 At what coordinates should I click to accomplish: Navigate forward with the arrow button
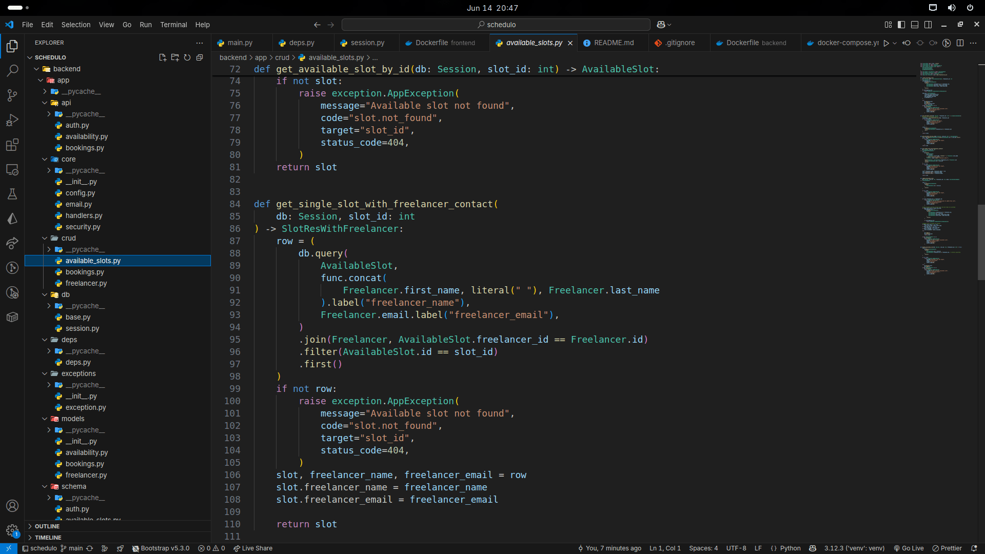pos(330,25)
